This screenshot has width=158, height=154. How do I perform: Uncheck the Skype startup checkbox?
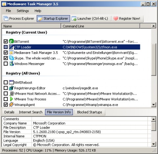tap(6, 58)
